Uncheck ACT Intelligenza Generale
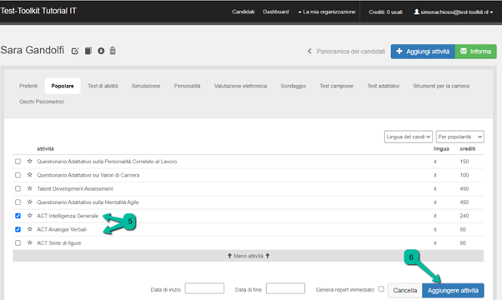This screenshot has width=502, height=300. [18, 216]
